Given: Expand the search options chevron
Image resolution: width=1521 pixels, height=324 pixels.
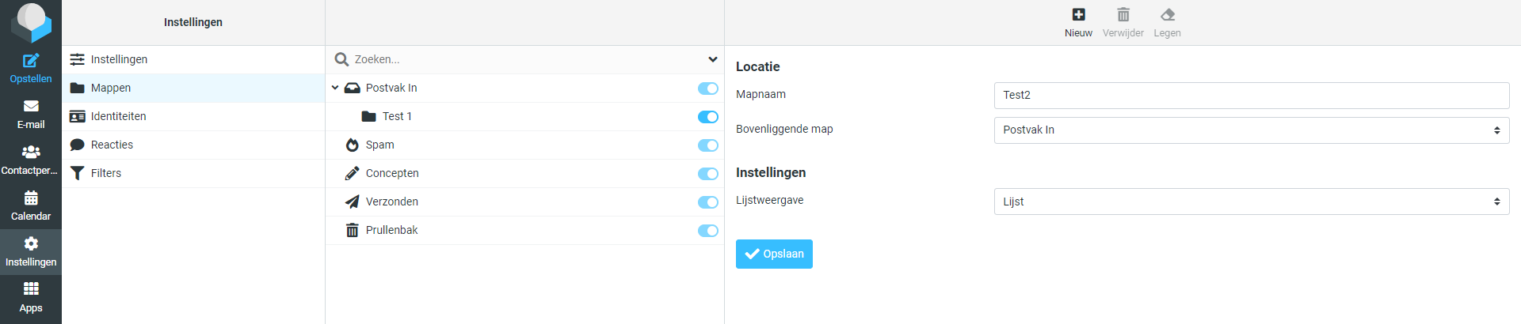Looking at the screenshot, I should point(712,59).
